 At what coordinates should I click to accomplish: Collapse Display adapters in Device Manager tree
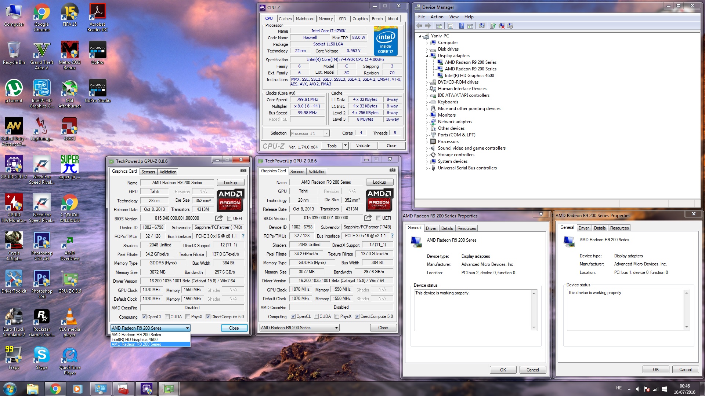click(x=427, y=56)
